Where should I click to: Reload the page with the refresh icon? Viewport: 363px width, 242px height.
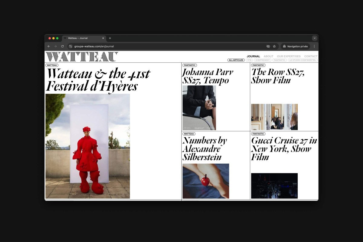pos(62,46)
